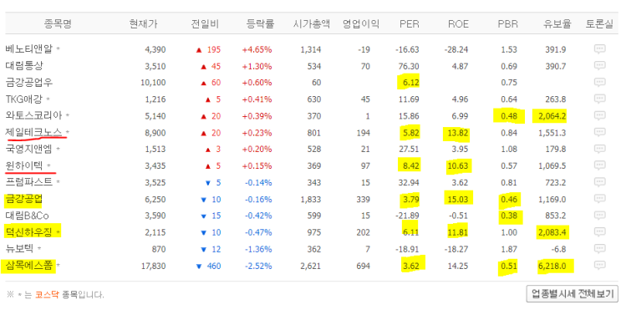Select the -1.36% change rate value
Image resolution: width=621 pixels, height=320 pixels.
[258, 249]
